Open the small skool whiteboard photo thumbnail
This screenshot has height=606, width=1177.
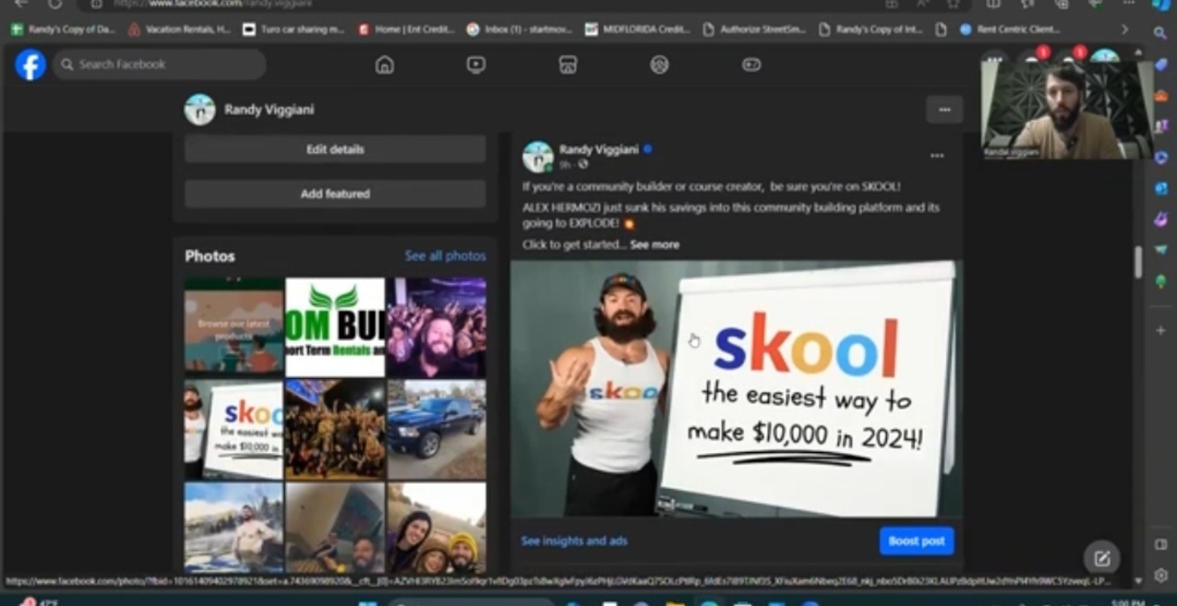[x=234, y=430]
